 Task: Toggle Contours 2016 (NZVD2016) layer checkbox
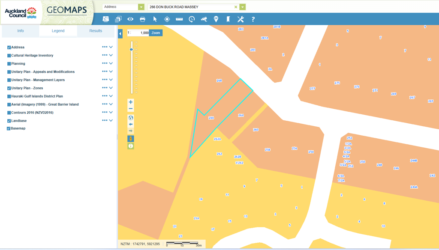(9, 113)
